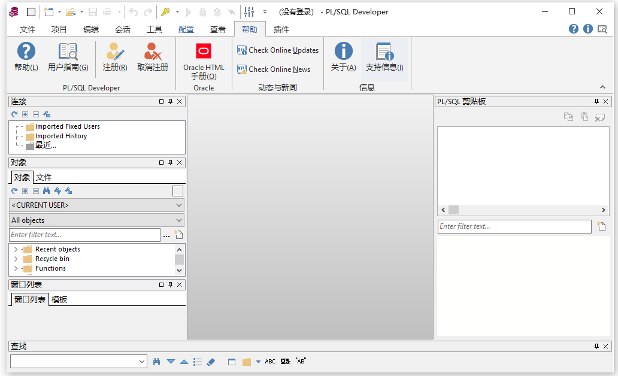Open the log on key dropdown arrow

pos(177,12)
